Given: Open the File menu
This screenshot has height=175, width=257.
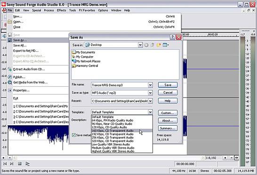Looking at the screenshot, I should [10, 10].
